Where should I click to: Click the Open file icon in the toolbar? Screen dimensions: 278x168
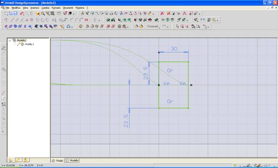pyautogui.click(x=10, y=13)
